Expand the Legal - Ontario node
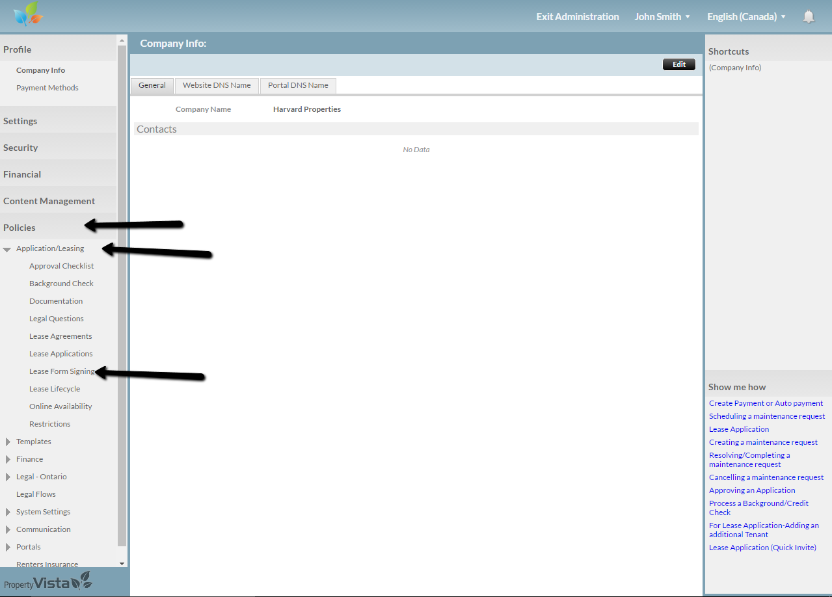Screen dimensions: 832x597 [x=8, y=477]
